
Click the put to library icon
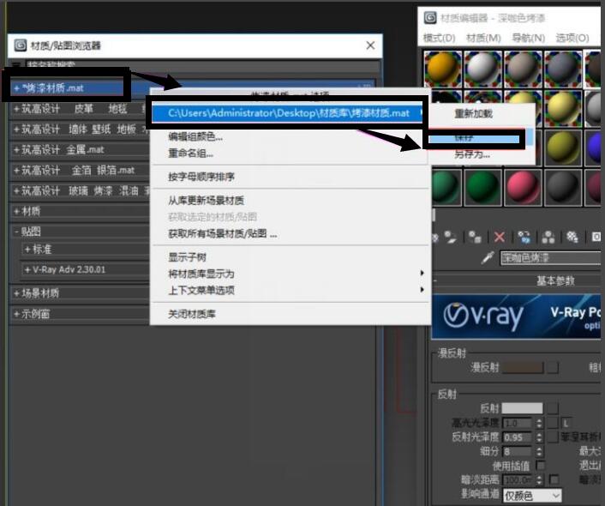(572, 237)
